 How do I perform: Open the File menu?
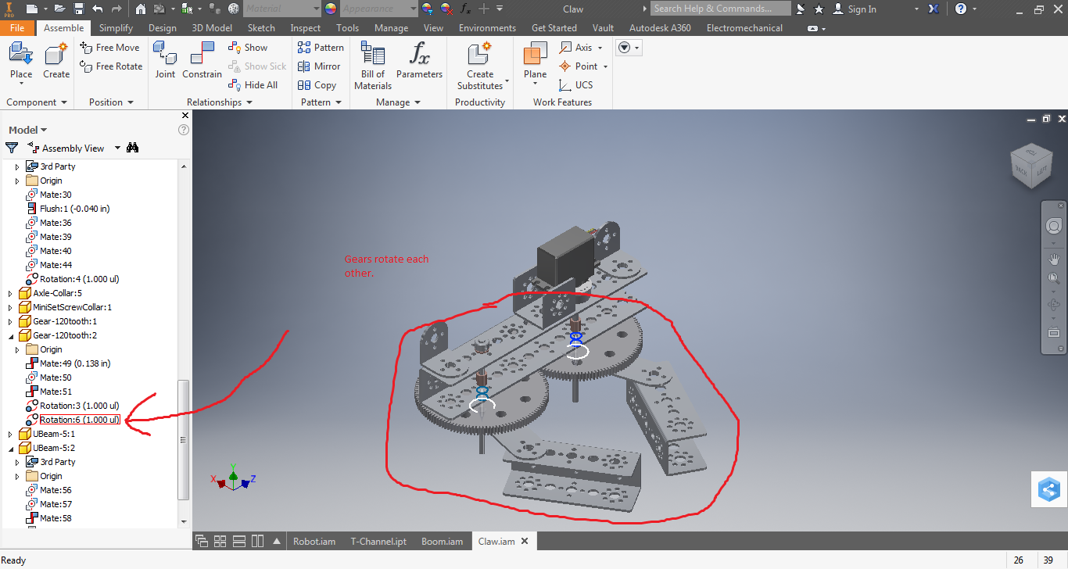(17, 27)
